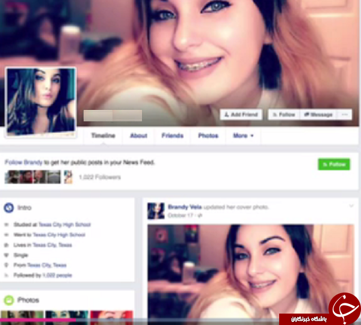Click the school icon beside Studied at
The height and width of the screenshot is (325, 361).
(x=7, y=225)
